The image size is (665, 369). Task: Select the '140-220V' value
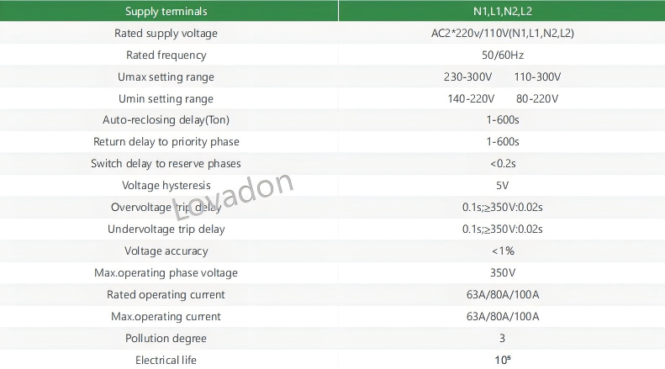[x=471, y=99]
